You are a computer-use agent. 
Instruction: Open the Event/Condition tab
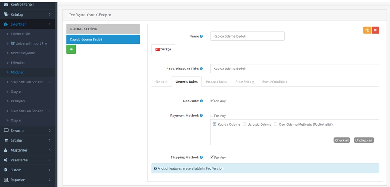click(274, 81)
